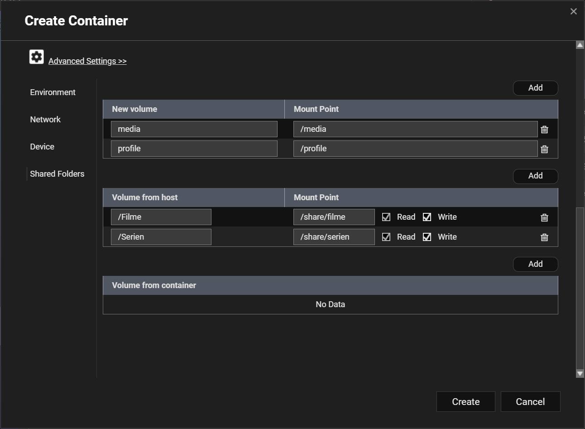
Task: Select the Device tab
Action: click(42, 147)
